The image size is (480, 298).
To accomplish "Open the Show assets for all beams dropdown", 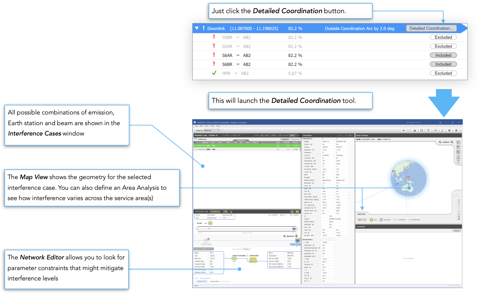I will tap(247, 249).
